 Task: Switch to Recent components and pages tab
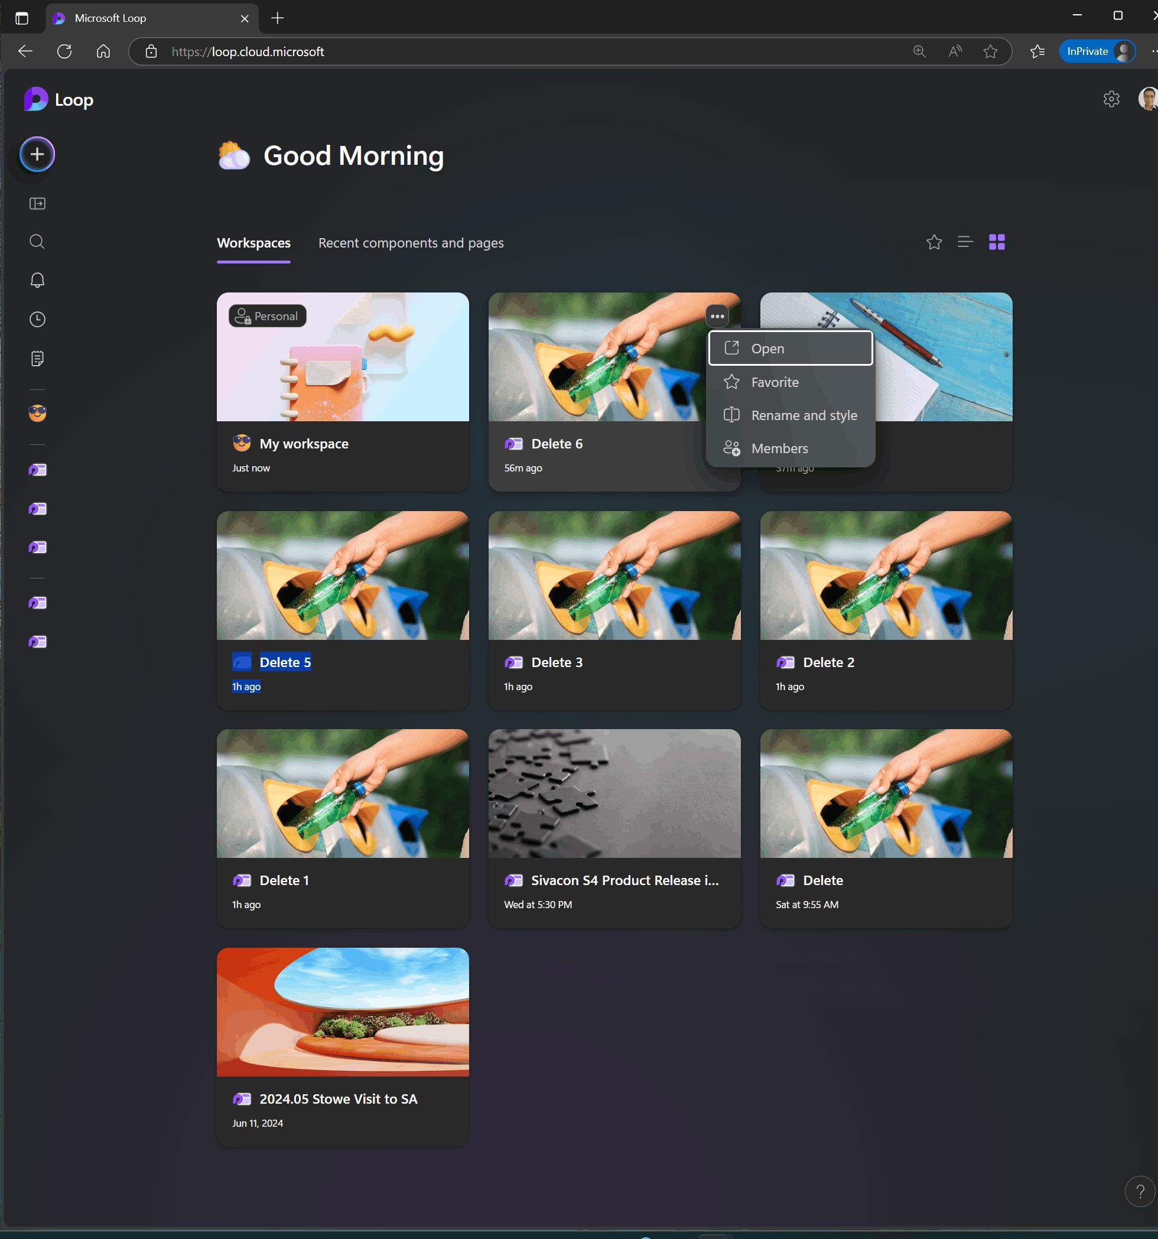coord(411,243)
